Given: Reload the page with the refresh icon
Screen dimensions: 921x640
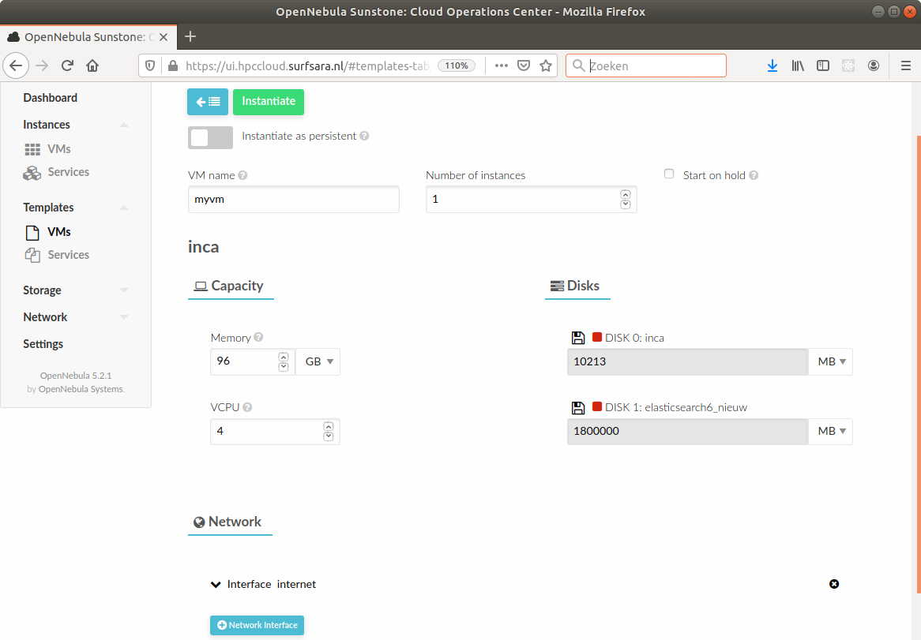Looking at the screenshot, I should coord(67,65).
